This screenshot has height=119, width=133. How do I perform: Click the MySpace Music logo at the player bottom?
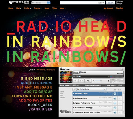tap(65, 111)
